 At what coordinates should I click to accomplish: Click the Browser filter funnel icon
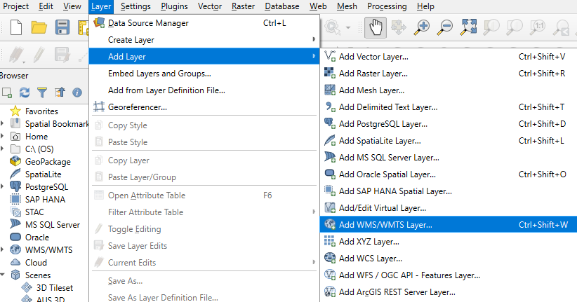click(x=42, y=92)
